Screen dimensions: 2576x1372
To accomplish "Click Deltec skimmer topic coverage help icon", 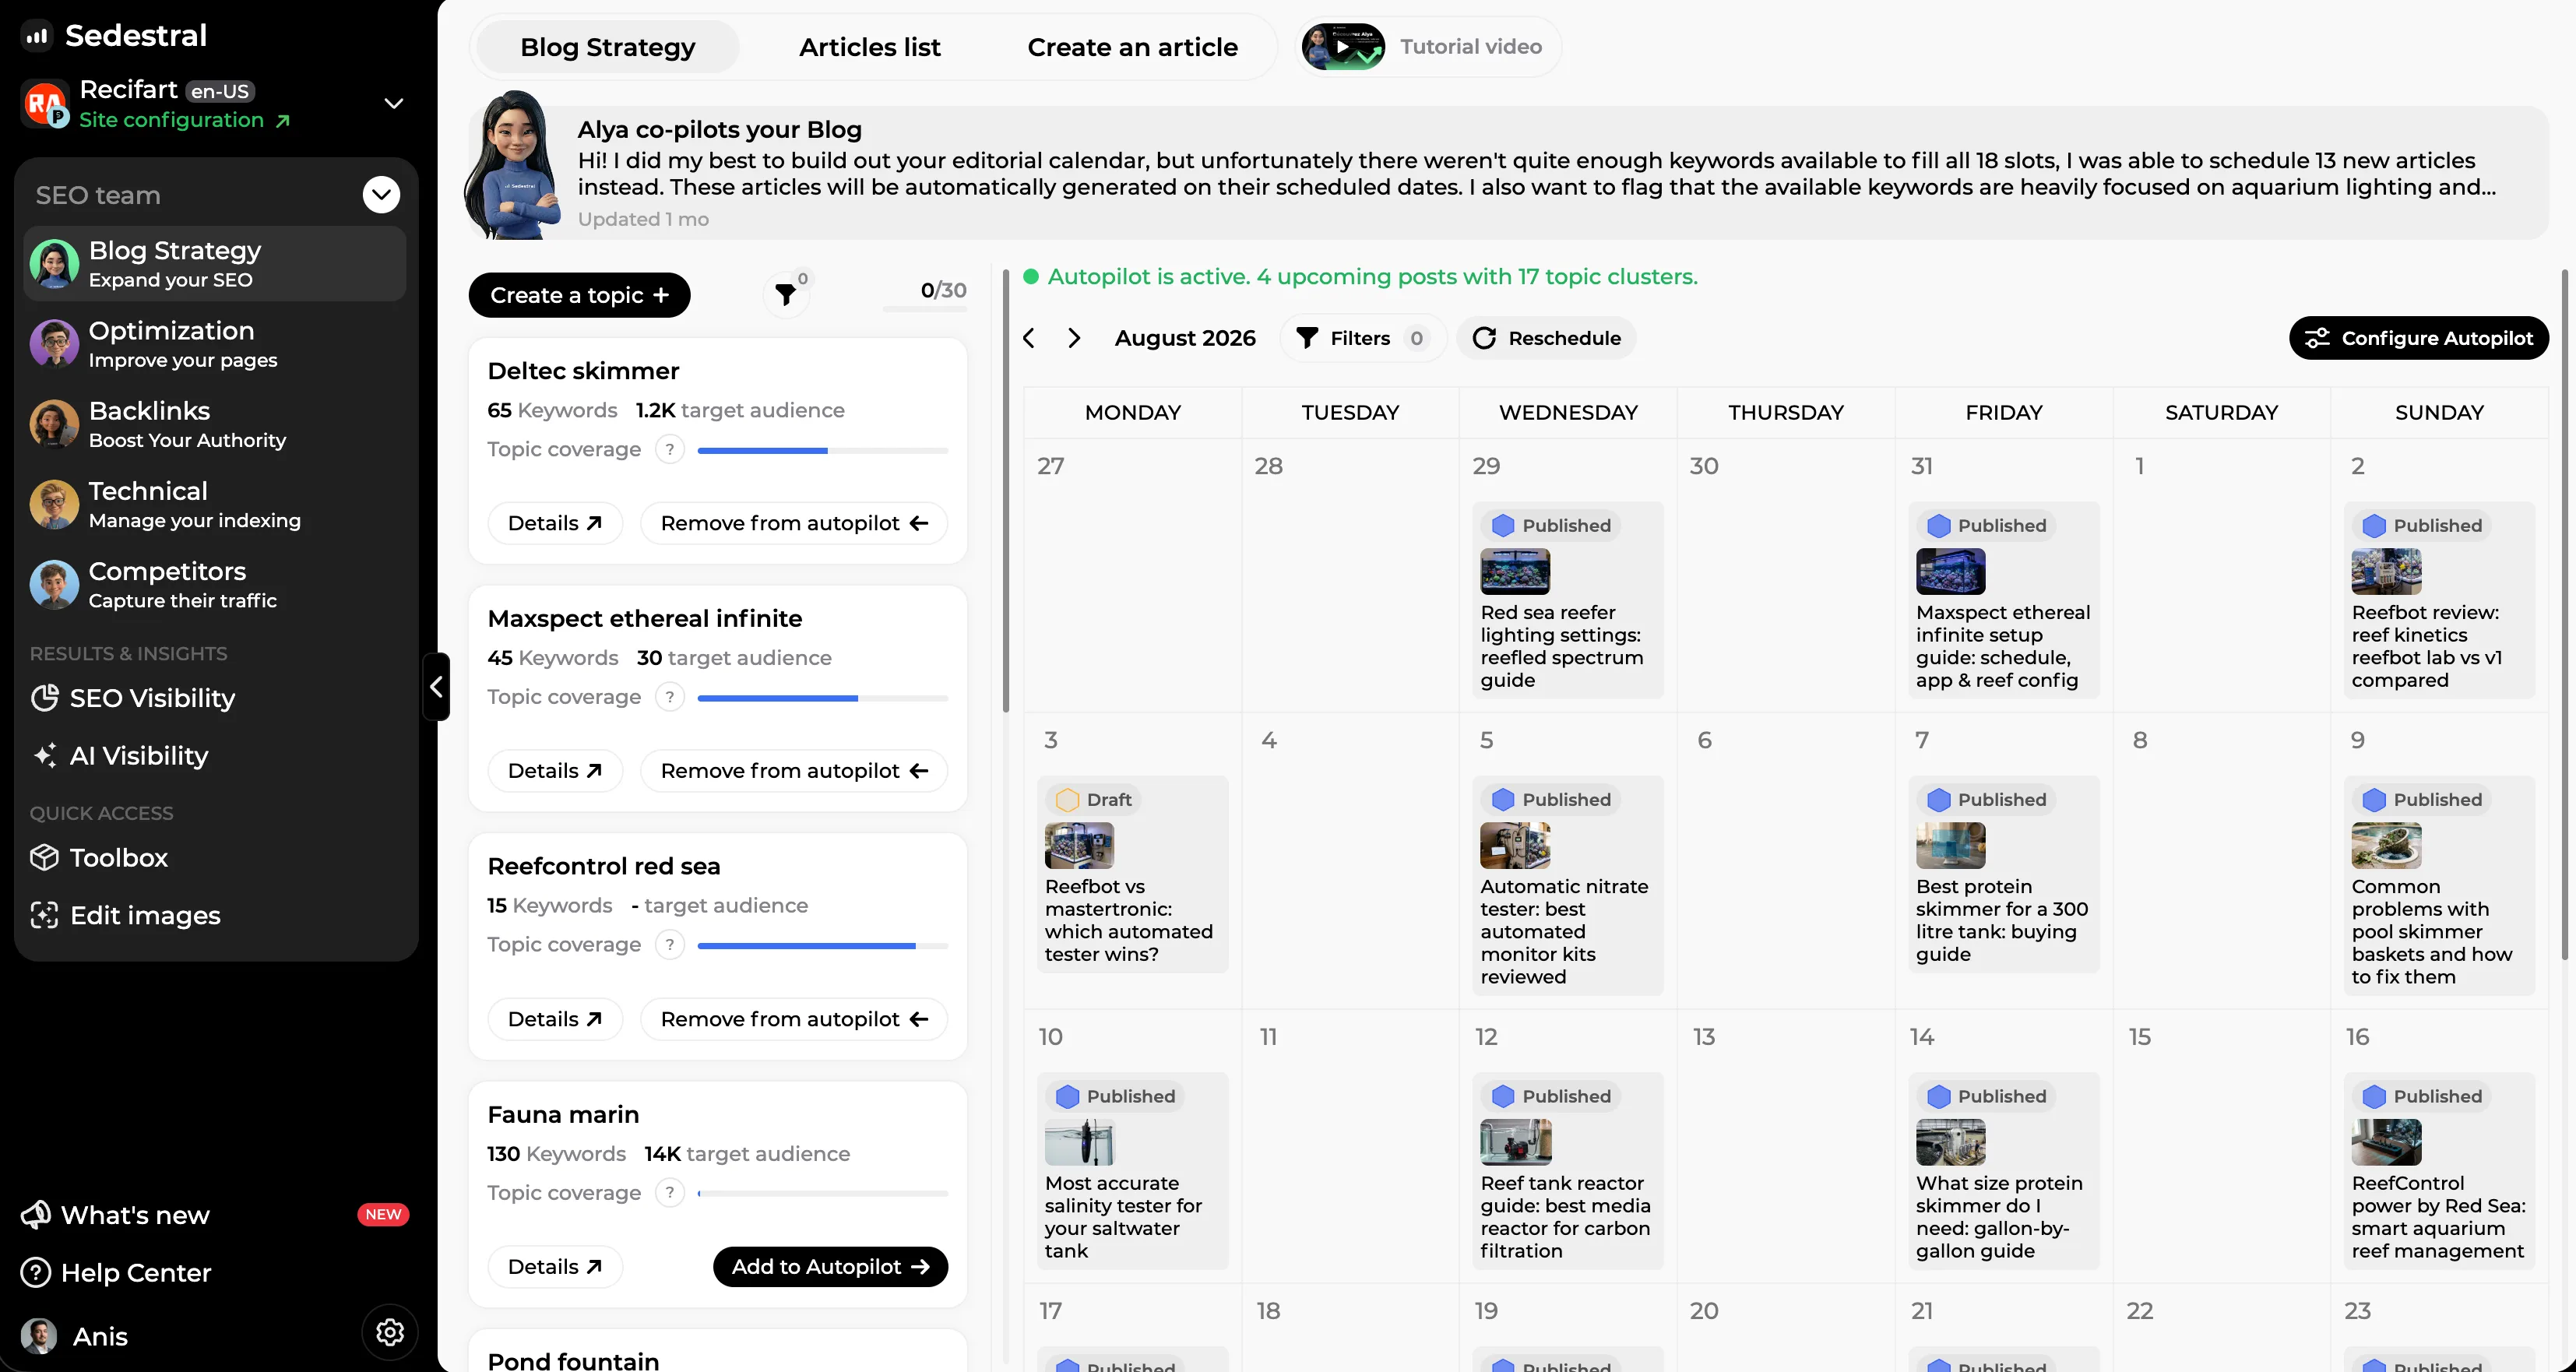I will point(670,450).
